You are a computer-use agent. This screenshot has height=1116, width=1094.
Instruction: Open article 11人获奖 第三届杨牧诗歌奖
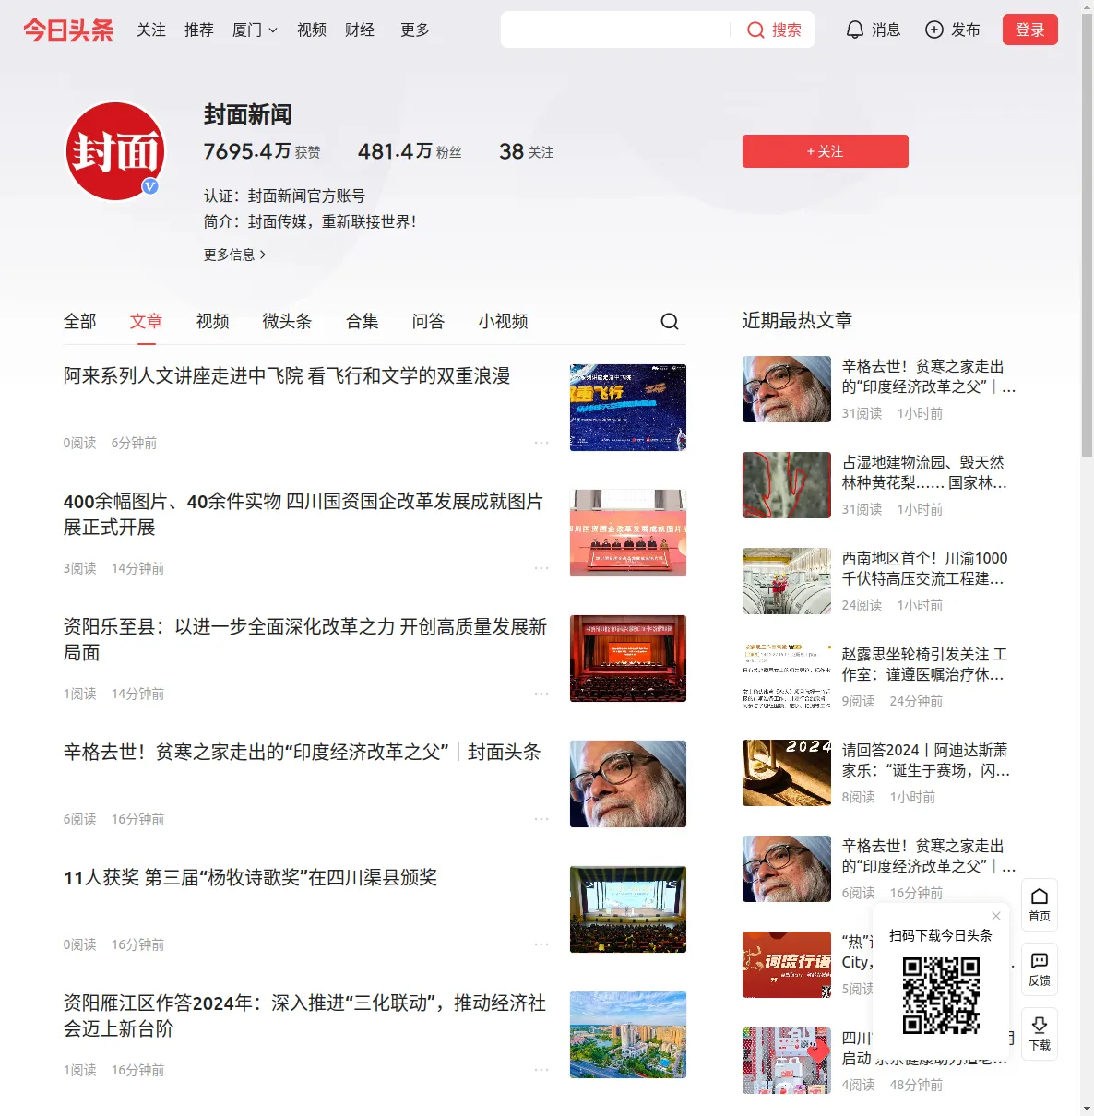coord(250,878)
